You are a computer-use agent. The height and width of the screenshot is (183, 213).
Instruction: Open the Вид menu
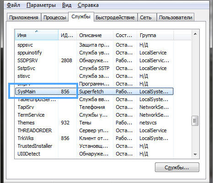(67, 5)
